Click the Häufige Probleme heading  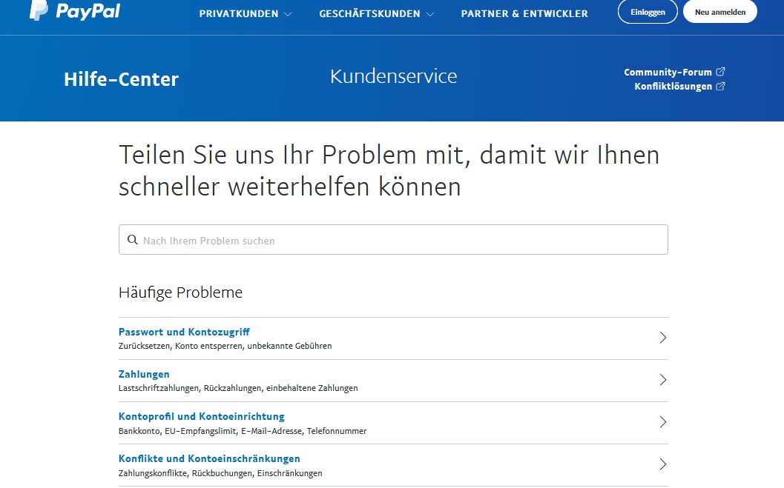point(180,293)
